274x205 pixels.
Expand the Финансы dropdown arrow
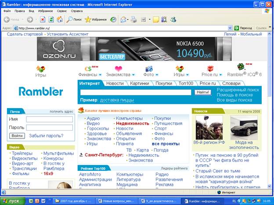[100, 75]
